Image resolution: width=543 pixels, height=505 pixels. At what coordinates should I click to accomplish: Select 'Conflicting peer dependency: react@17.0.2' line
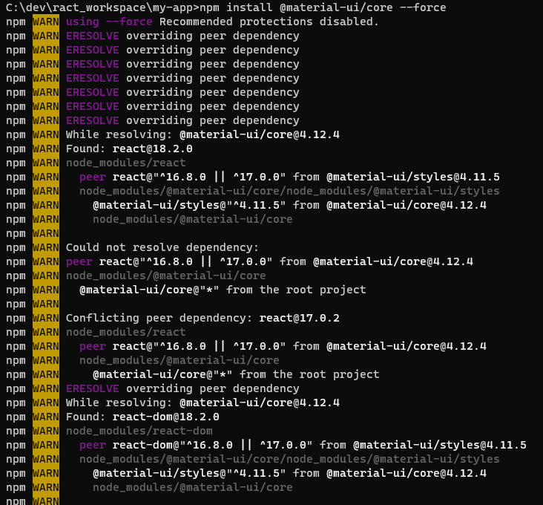pos(203,318)
